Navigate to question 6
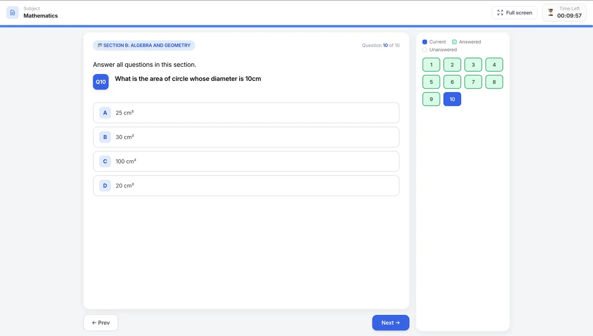 click(452, 82)
